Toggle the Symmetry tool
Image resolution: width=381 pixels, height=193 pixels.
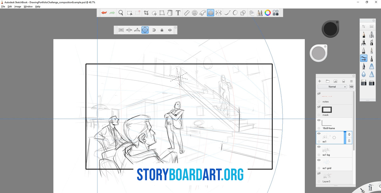pos(218,13)
